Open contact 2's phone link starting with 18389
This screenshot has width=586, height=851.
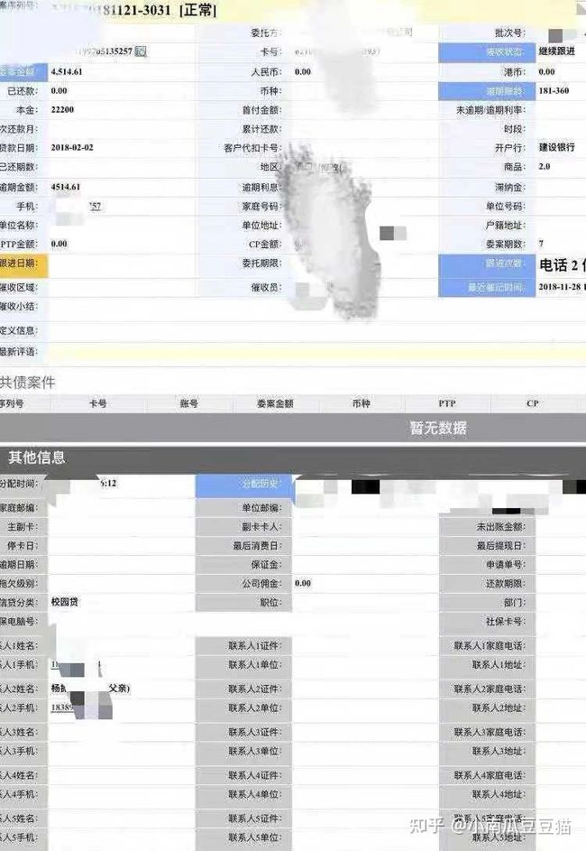coord(62,708)
